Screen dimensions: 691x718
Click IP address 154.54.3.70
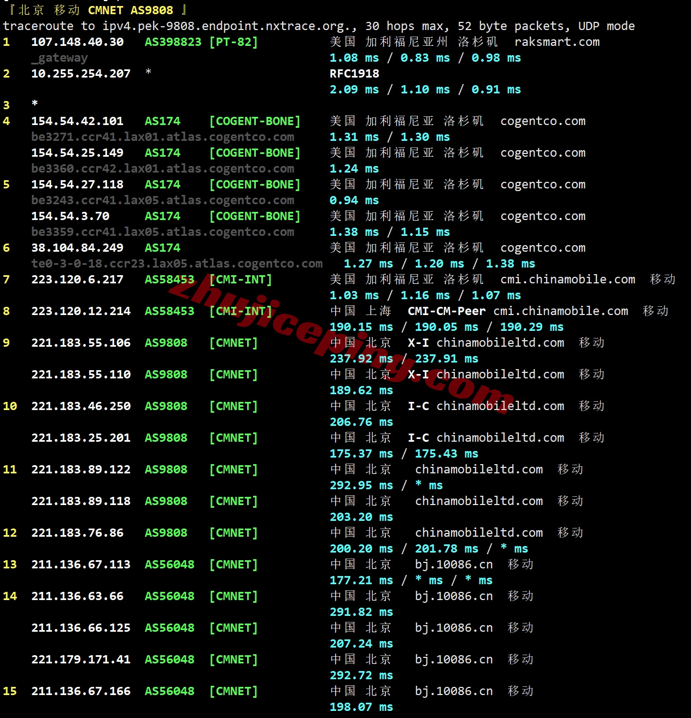(71, 216)
